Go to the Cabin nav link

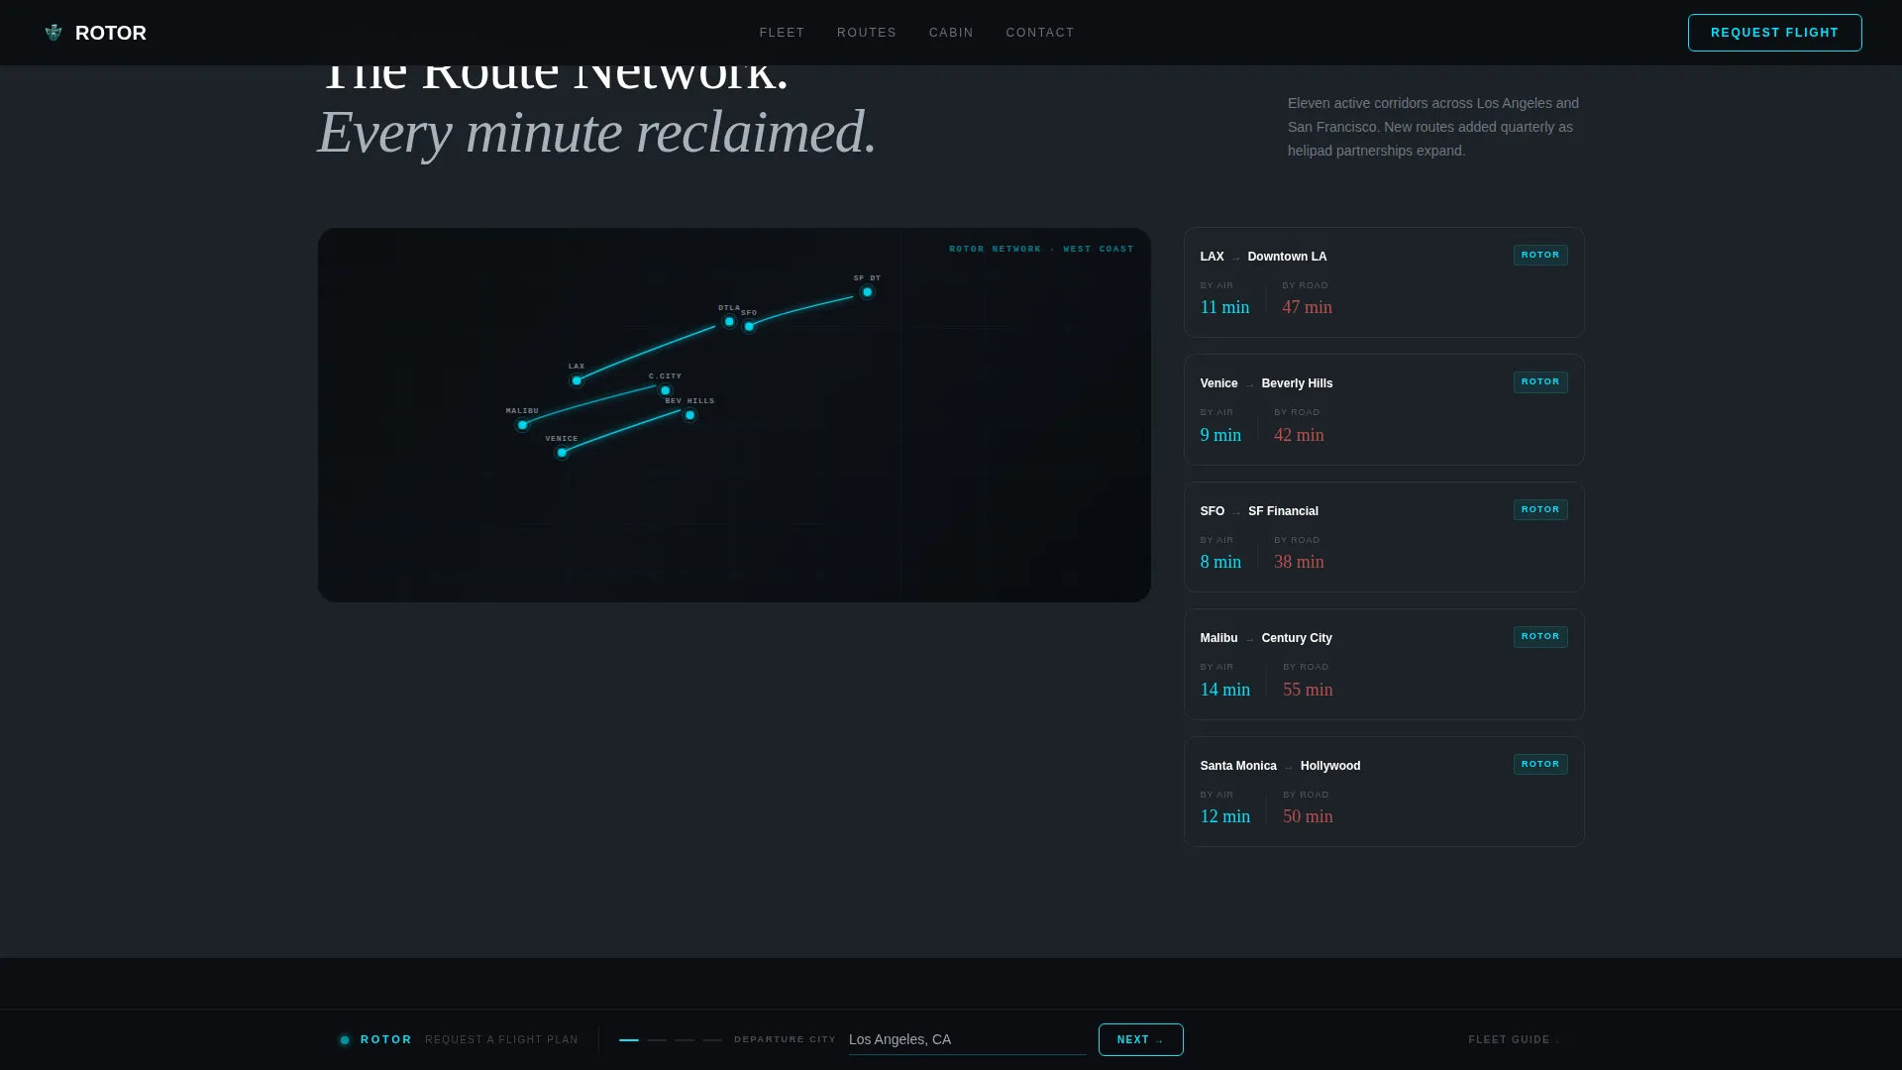(951, 33)
